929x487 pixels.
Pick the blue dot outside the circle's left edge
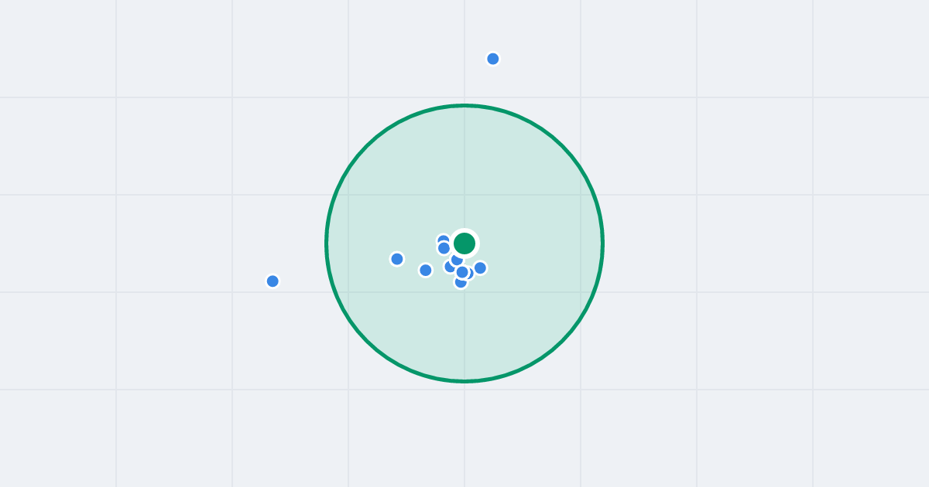[x=273, y=281]
